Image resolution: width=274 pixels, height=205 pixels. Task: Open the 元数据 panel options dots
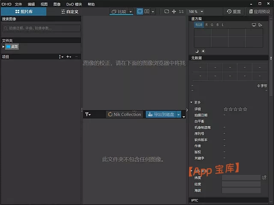click(x=271, y=58)
